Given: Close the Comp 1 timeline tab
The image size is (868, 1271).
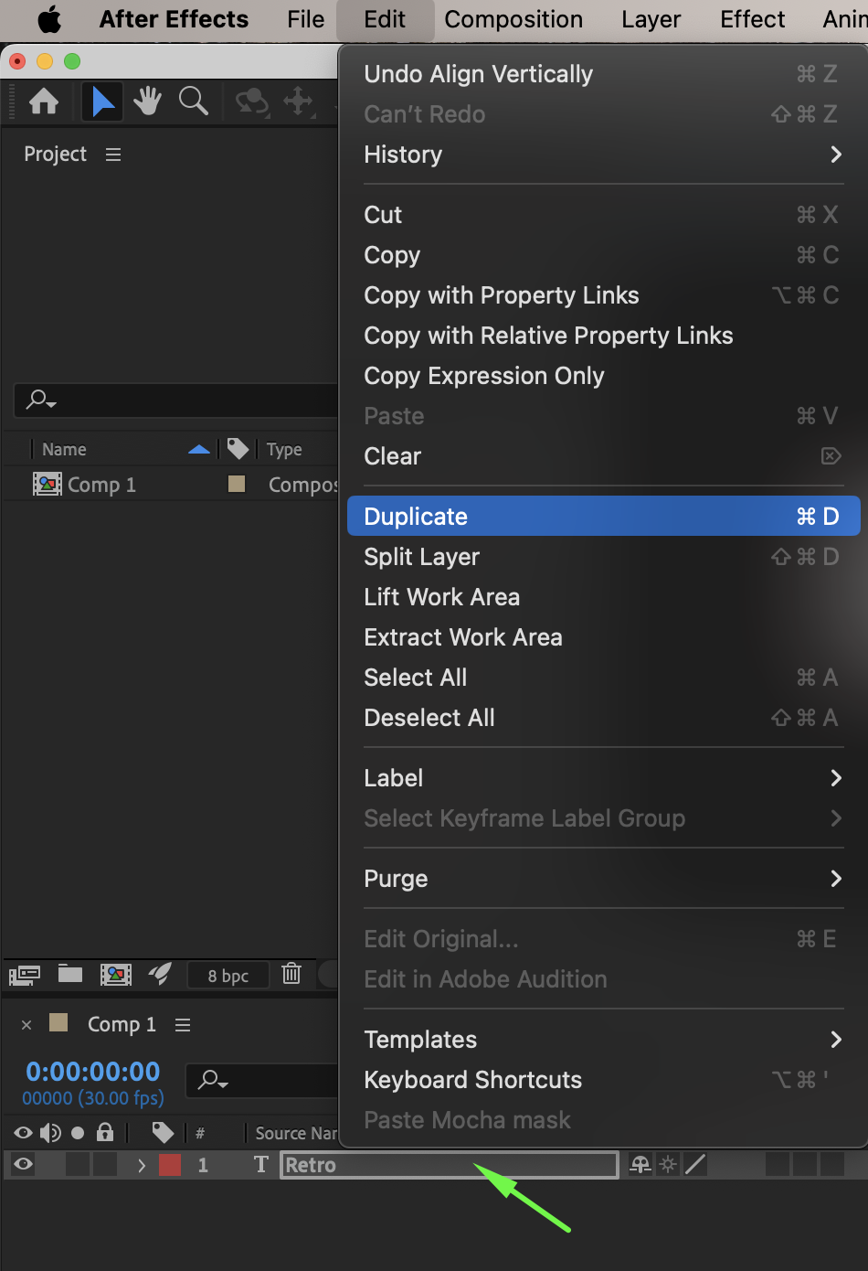Looking at the screenshot, I should [26, 1025].
